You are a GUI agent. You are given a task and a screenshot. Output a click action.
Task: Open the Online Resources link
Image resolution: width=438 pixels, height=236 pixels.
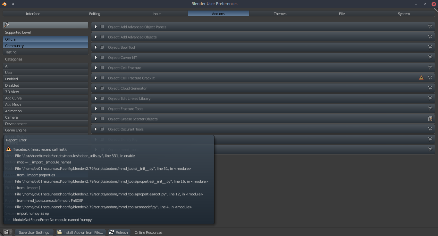click(148, 232)
